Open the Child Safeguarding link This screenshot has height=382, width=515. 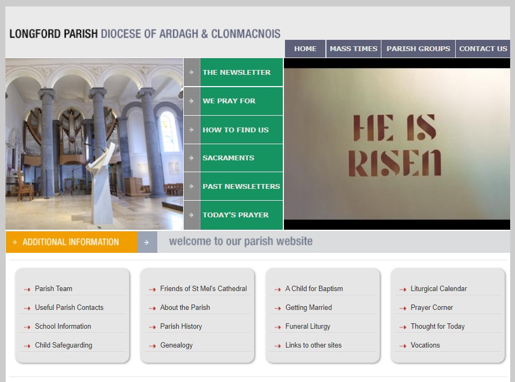(x=64, y=345)
